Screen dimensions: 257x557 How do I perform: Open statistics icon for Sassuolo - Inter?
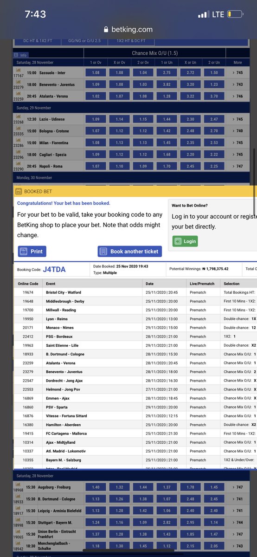(19, 70)
